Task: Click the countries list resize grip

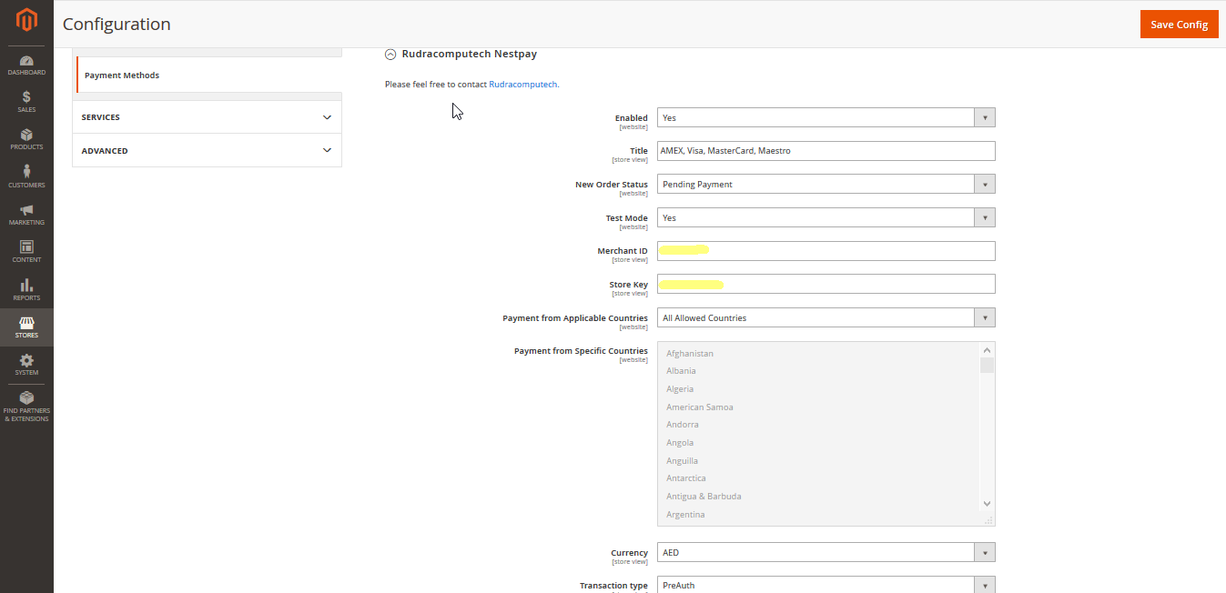Action: coord(988,519)
